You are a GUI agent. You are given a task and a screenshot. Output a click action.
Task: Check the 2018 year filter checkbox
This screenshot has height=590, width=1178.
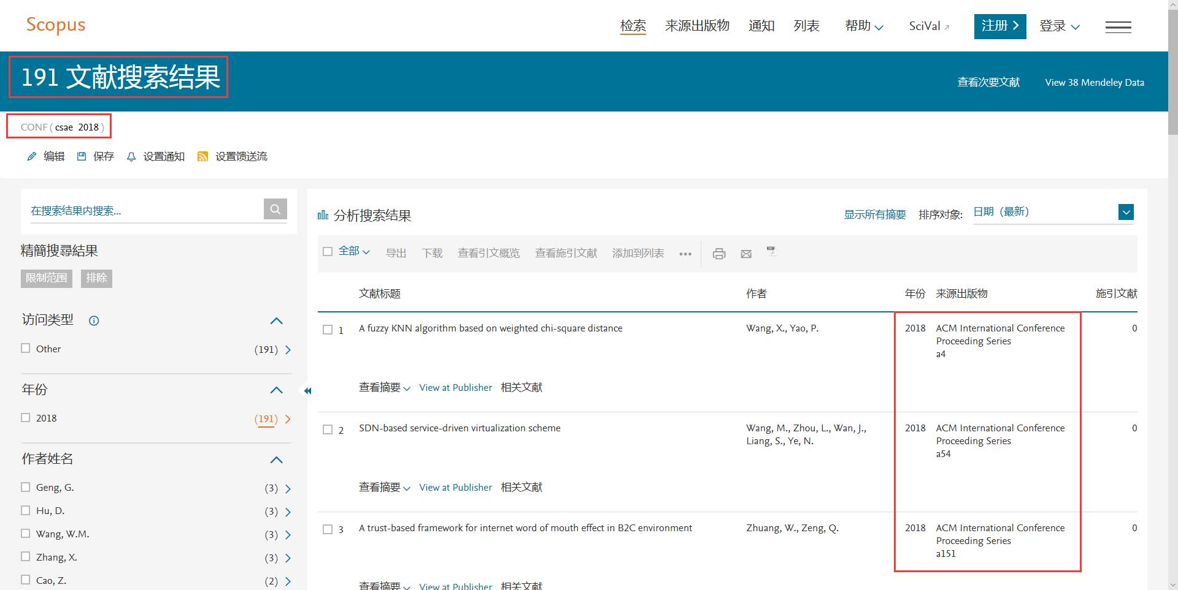point(26,418)
